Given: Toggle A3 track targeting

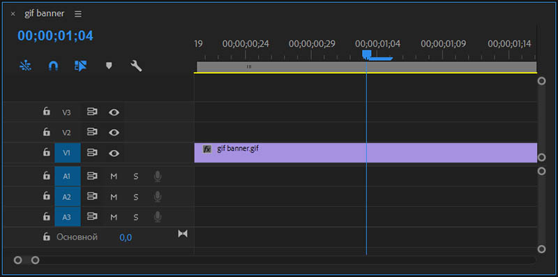Looking at the screenshot, I should pyautogui.click(x=67, y=217).
